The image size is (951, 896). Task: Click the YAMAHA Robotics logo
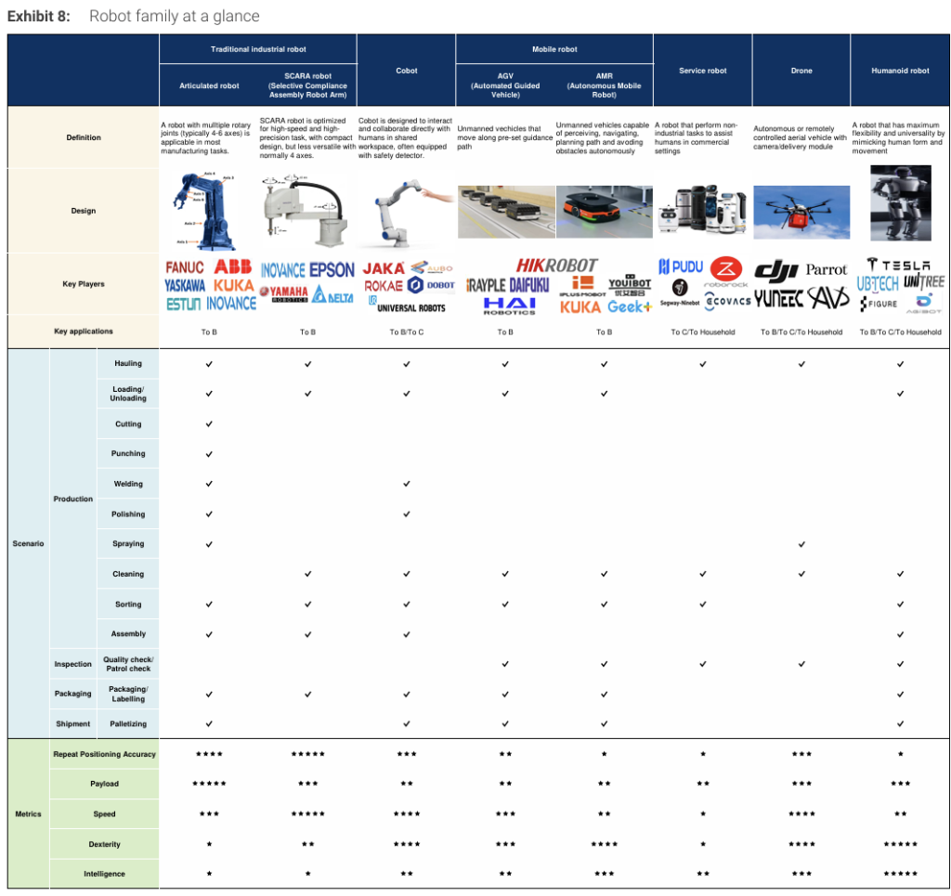[284, 293]
